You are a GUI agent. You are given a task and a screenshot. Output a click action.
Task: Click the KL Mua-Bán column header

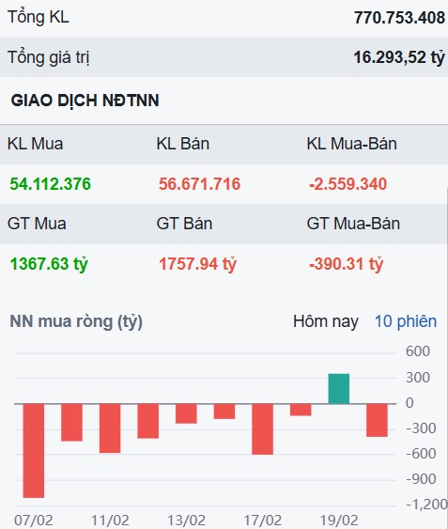pos(352,144)
